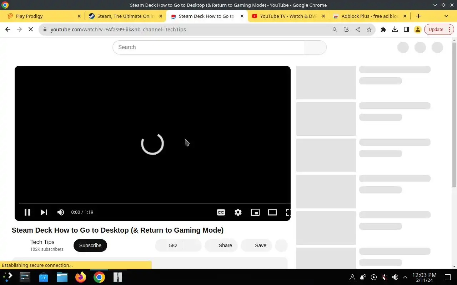
Task: Pause the video playback
Action: [x=27, y=212]
